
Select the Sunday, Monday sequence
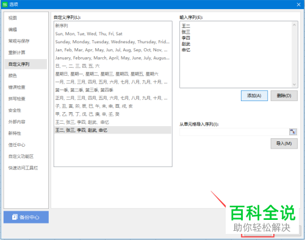coord(113,42)
